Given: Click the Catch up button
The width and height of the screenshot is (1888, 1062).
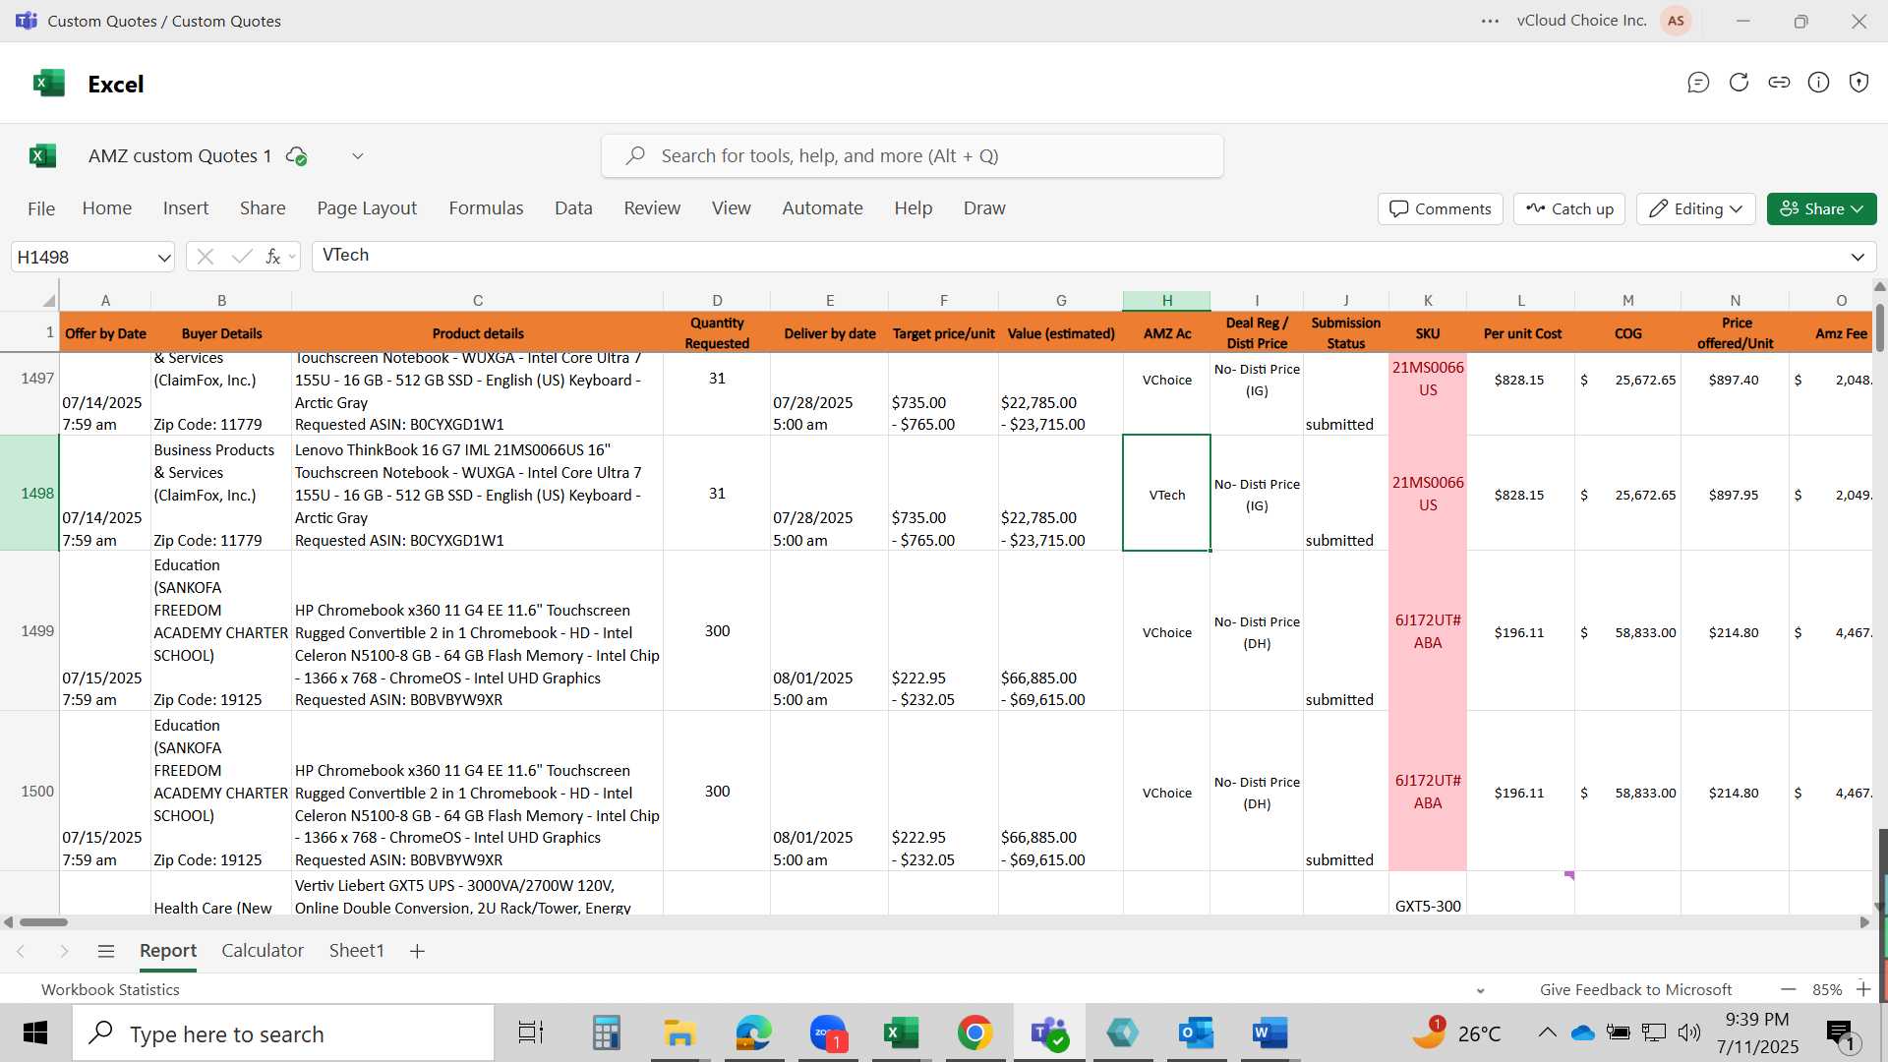Looking at the screenshot, I should point(1569,208).
